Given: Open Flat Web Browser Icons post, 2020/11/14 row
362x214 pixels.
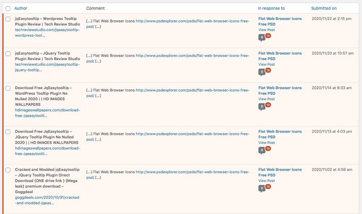Looking at the screenshot, I should pos(280,91).
